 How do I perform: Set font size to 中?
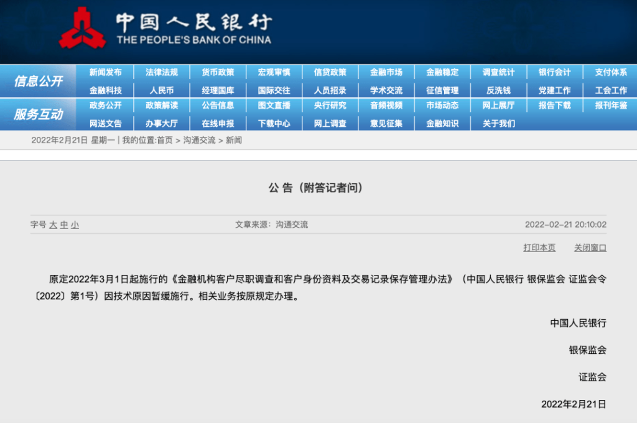coord(63,225)
